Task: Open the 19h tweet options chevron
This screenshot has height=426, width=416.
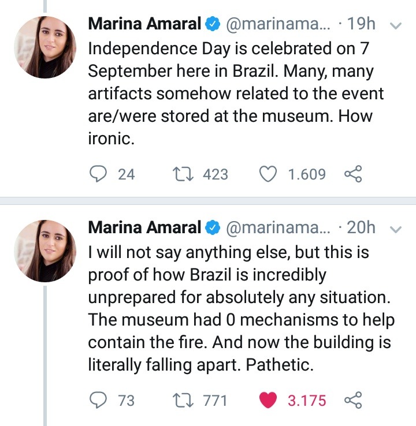Action: point(396,25)
